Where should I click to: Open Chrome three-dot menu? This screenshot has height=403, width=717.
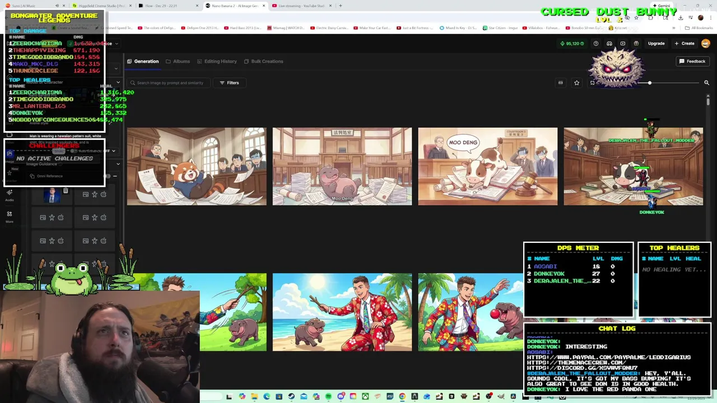710,17
